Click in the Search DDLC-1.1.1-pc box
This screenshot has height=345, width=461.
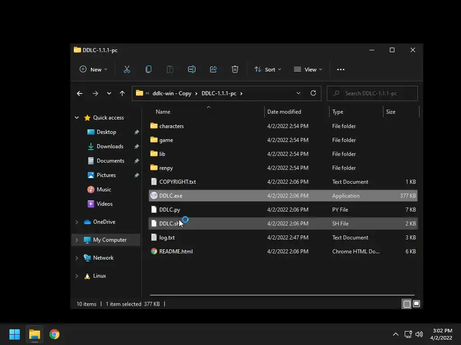coord(372,93)
